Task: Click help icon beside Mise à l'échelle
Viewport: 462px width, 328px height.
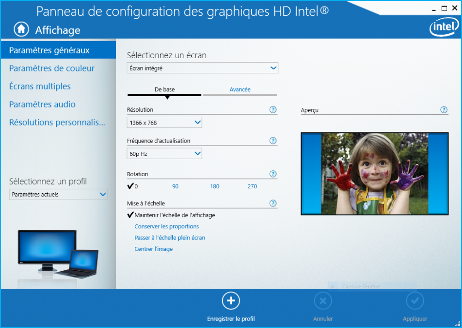Action: coord(273,203)
